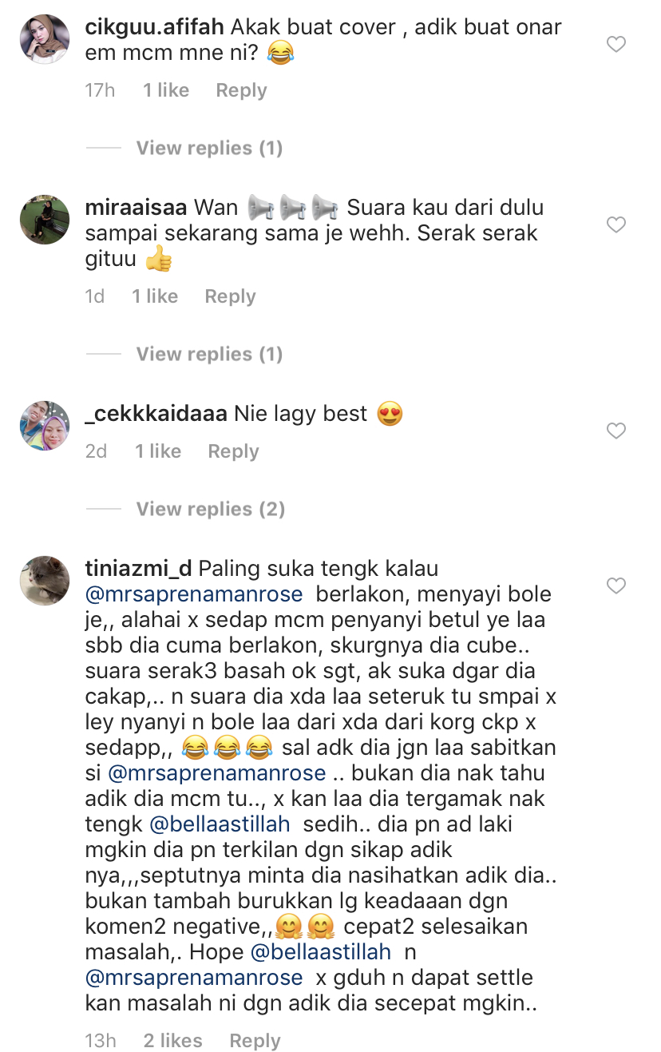Open _cekkkaidaaa's profile photo
This screenshot has width=661, height=1052.
point(45,426)
